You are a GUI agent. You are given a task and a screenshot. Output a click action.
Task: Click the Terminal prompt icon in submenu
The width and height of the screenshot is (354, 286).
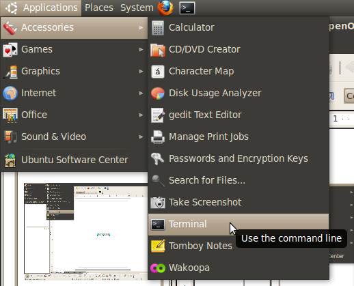coord(158,225)
